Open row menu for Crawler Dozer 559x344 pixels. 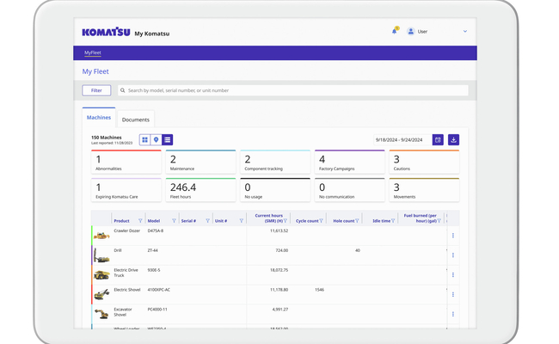(453, 236)
